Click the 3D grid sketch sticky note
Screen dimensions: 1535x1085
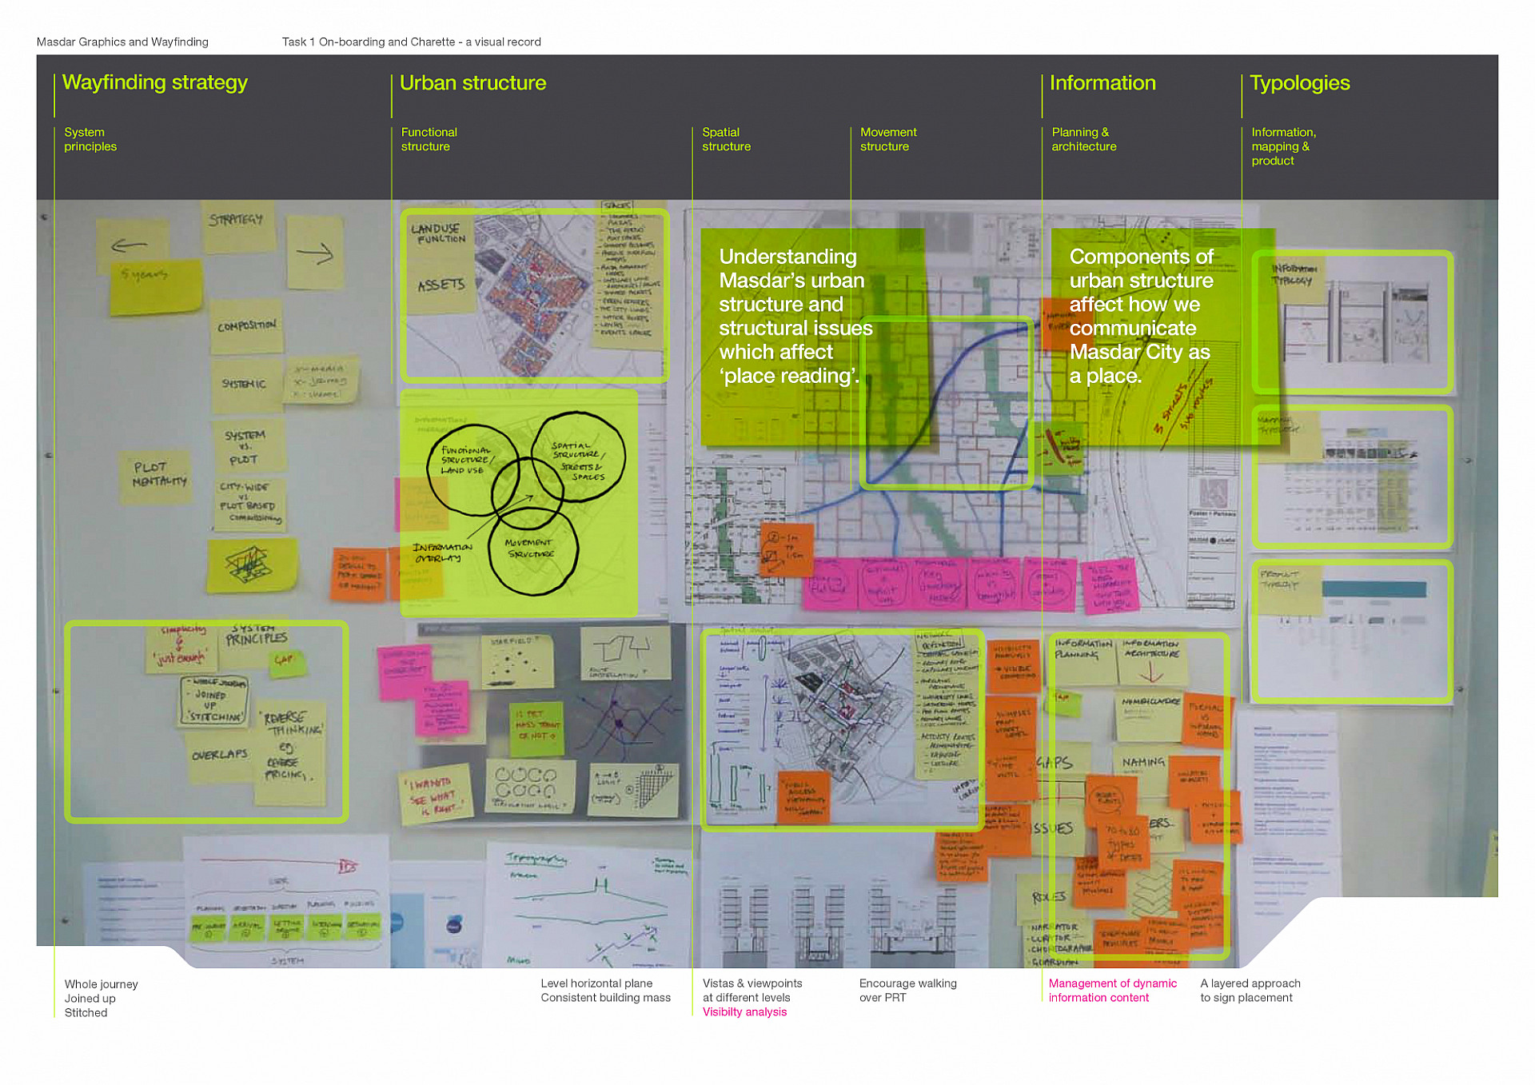(x=251, y=564)
